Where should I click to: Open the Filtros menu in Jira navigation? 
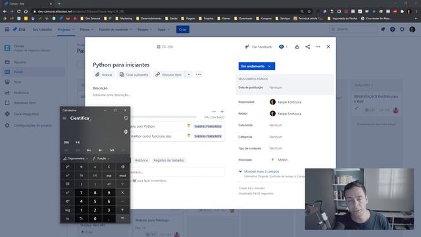[86, 30]
